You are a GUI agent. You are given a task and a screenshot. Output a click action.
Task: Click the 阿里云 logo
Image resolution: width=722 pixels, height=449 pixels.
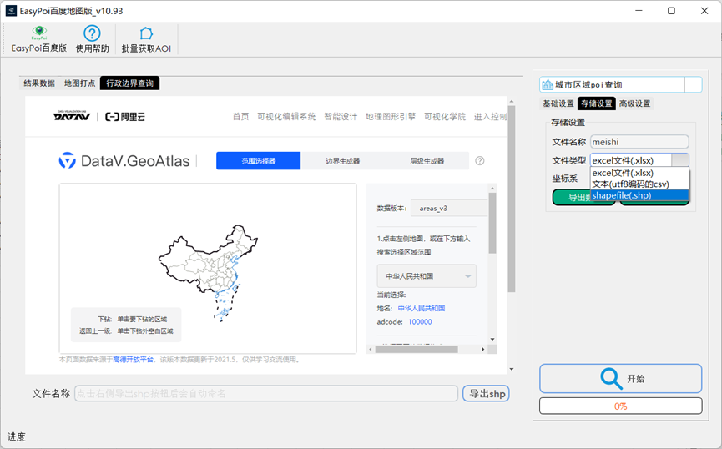tap(125, 117)
